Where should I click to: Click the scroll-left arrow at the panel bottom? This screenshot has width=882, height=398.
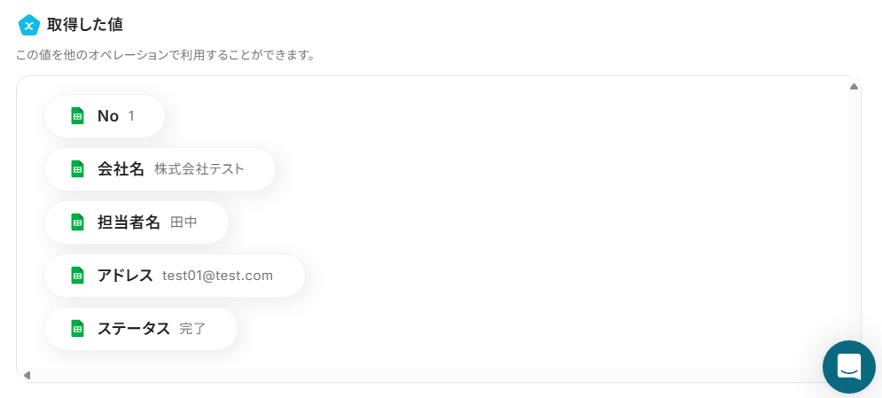[27, 375]
